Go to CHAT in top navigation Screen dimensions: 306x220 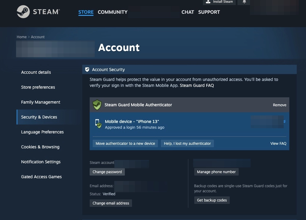[x=188, y=12]
